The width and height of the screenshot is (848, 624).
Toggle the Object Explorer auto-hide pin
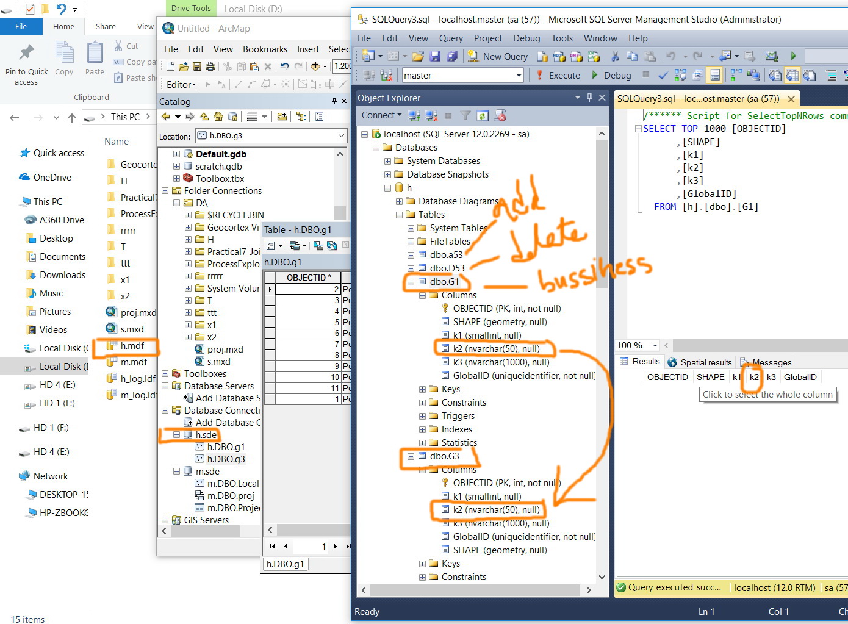pos(589,98)
